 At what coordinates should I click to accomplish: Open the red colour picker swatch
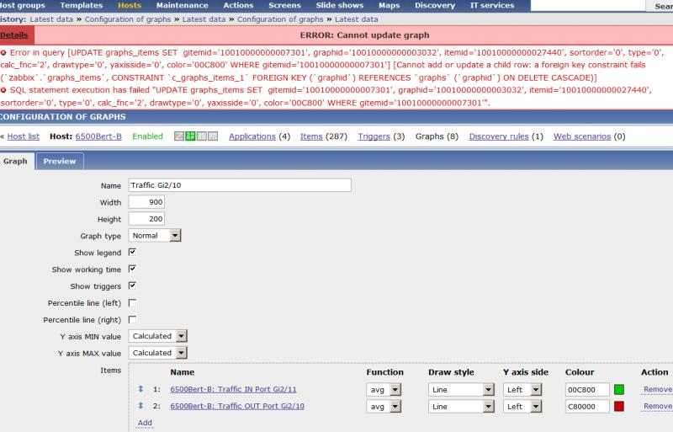click(x=619, y=407)
